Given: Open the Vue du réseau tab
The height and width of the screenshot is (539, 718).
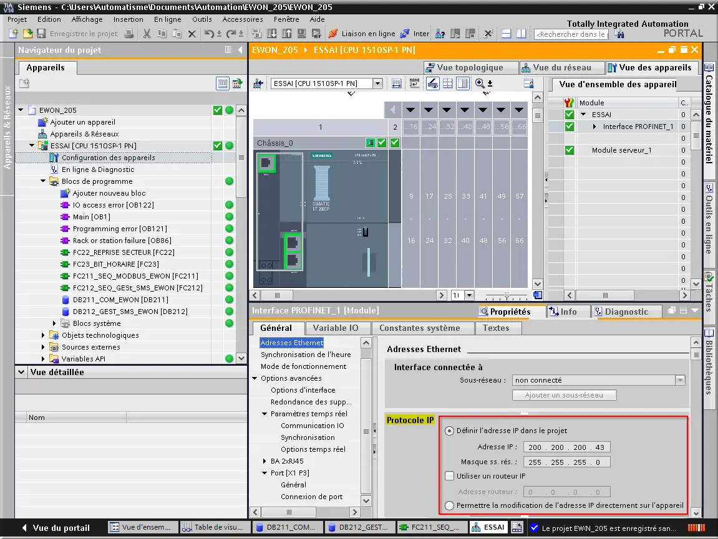Looking at the screenshot, I should (x=561, y=68).
